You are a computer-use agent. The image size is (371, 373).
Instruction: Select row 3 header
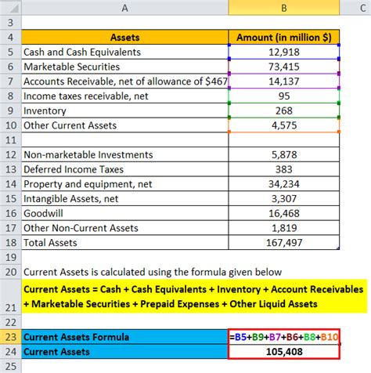(x=11, y=23)
